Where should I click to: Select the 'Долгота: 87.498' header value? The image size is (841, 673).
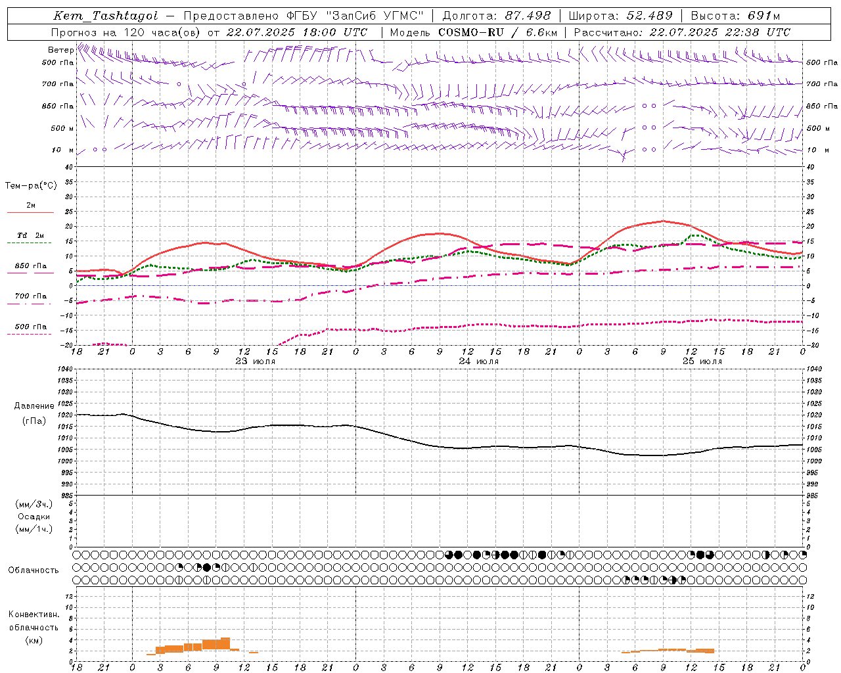click(497, 16)
